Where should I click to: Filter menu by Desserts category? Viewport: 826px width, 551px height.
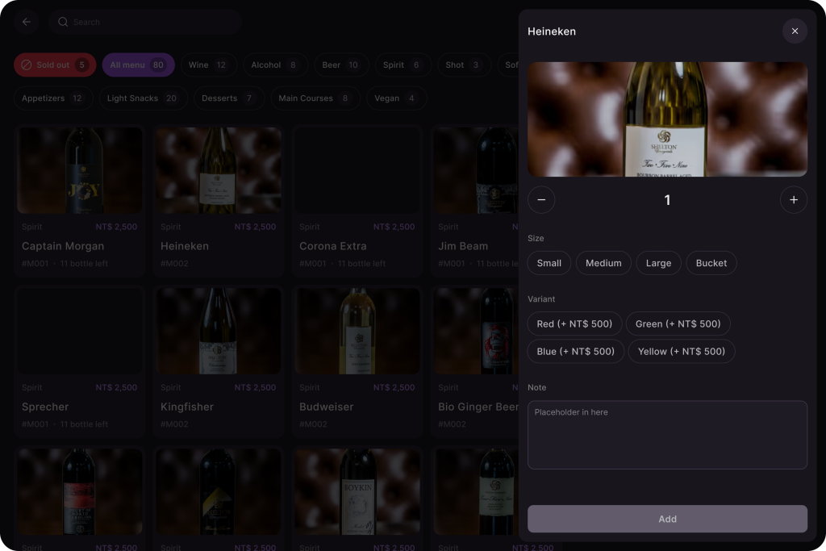[x=228, y=98]
